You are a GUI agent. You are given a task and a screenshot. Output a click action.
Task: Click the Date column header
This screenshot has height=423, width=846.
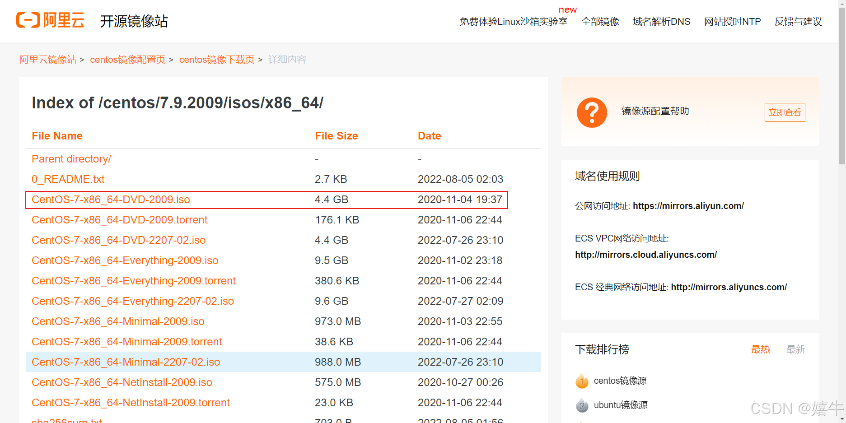(429, 136)
